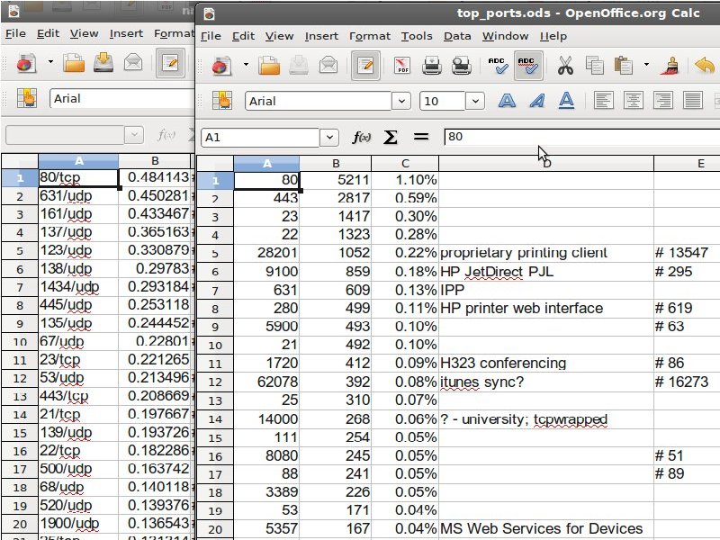Click the Copy icon
Screen dimensions: 720x540
pyautogui.click(x=595, y=66)
